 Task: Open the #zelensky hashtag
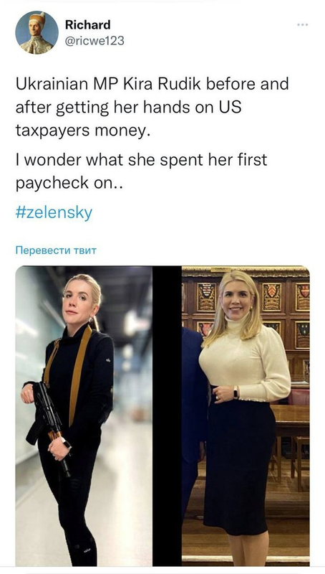(54, 212)
